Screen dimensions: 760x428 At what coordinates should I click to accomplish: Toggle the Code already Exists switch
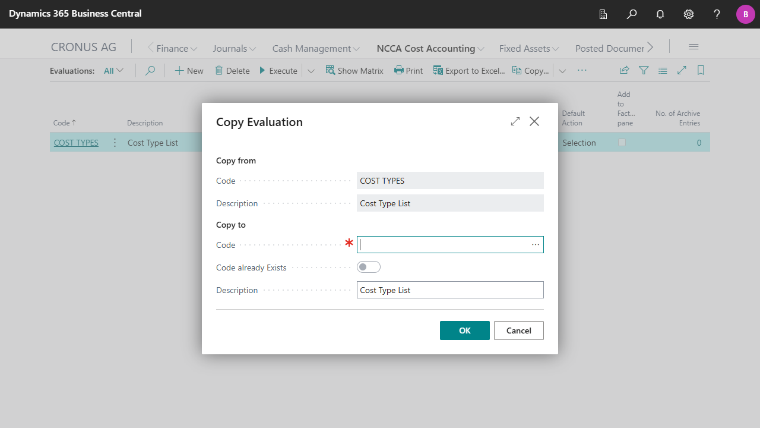pos(369,267)
